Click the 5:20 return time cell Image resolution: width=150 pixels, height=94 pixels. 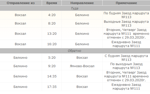(52, 58)
